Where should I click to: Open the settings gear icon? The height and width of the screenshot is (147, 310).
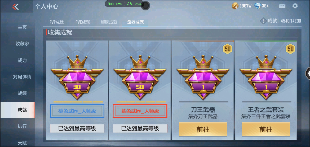pyautogui.click(x=295, y=6)
